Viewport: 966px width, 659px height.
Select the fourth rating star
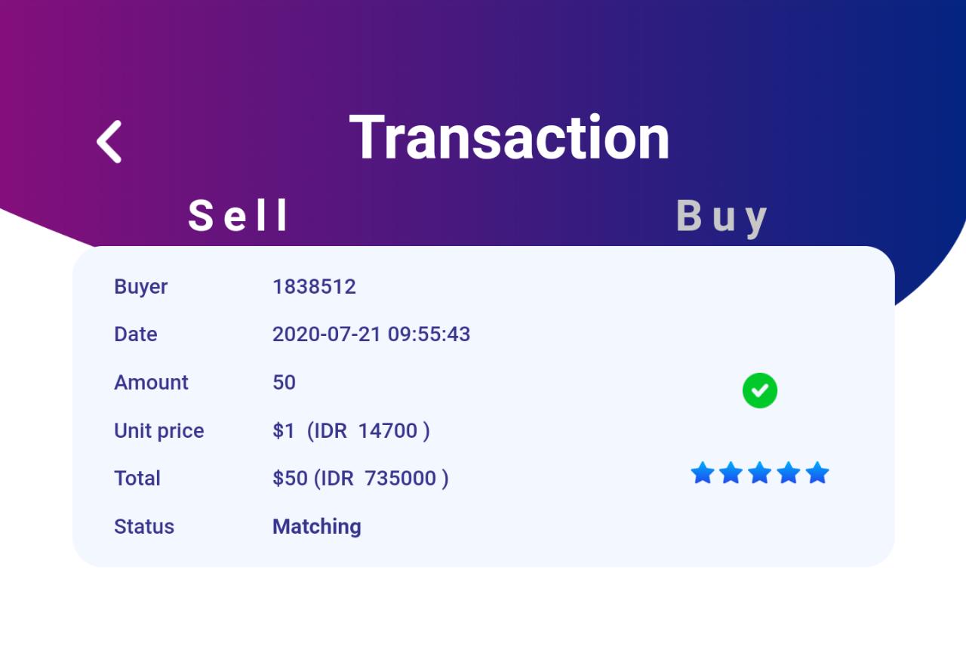[x=789, y=473]
